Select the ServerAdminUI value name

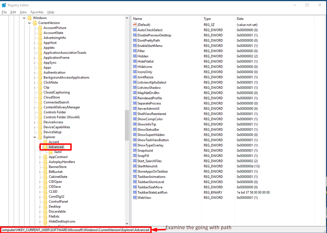point(148,109)
